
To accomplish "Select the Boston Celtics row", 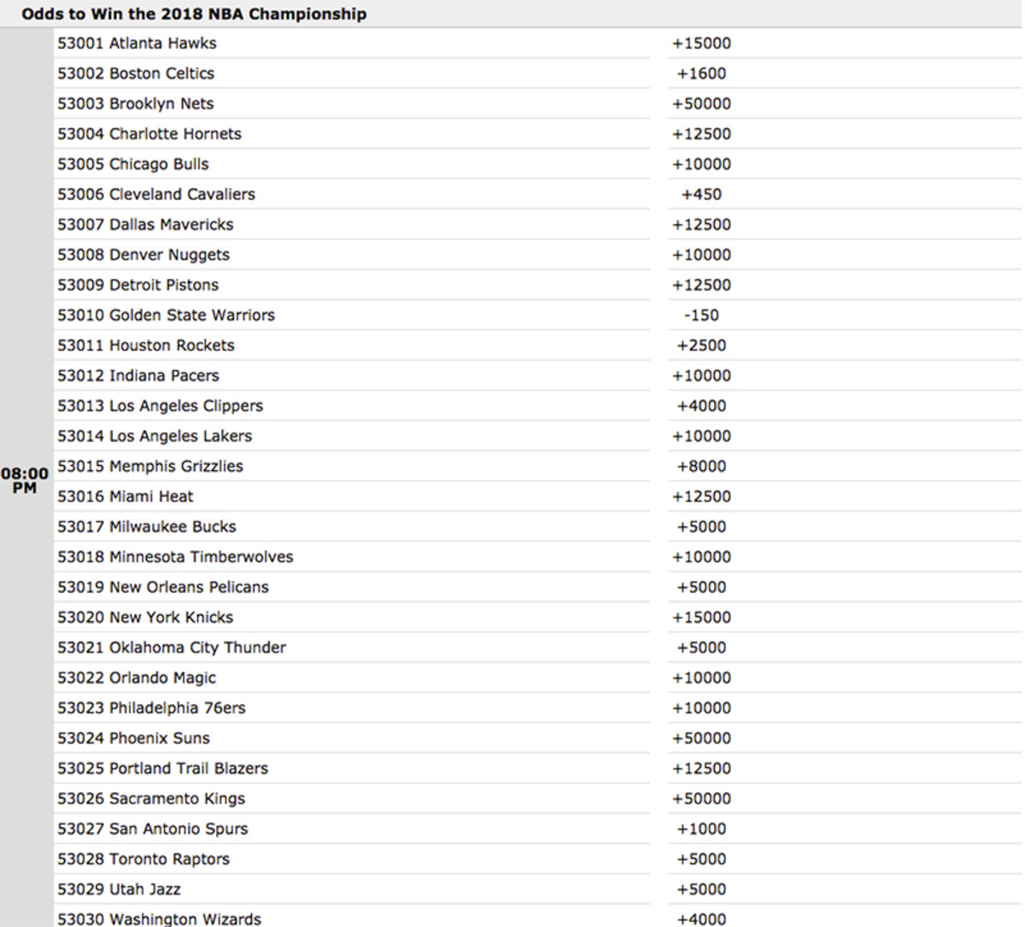I will tap(136, 73).
